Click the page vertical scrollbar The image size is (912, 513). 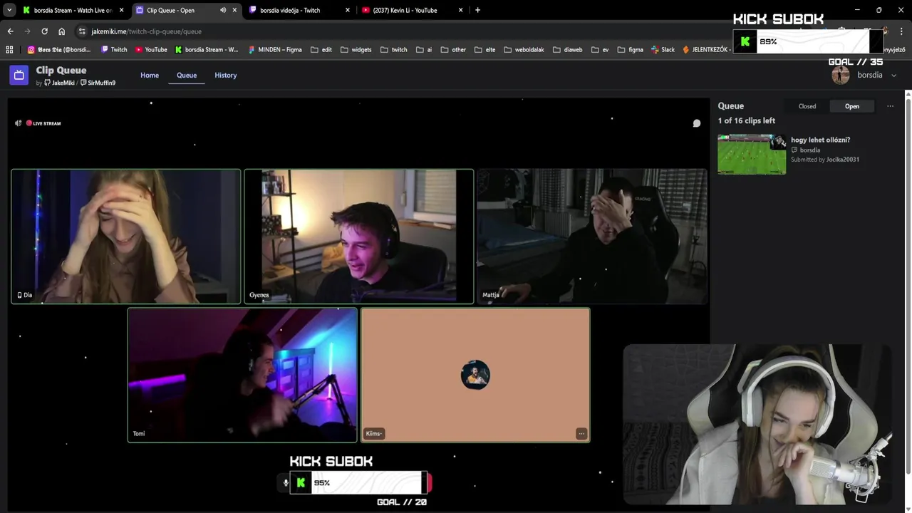coord(908,285)
